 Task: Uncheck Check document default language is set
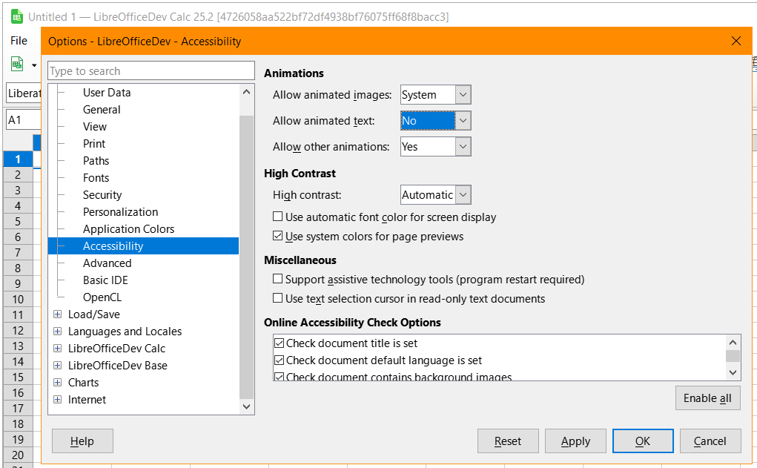pos(279,360)
